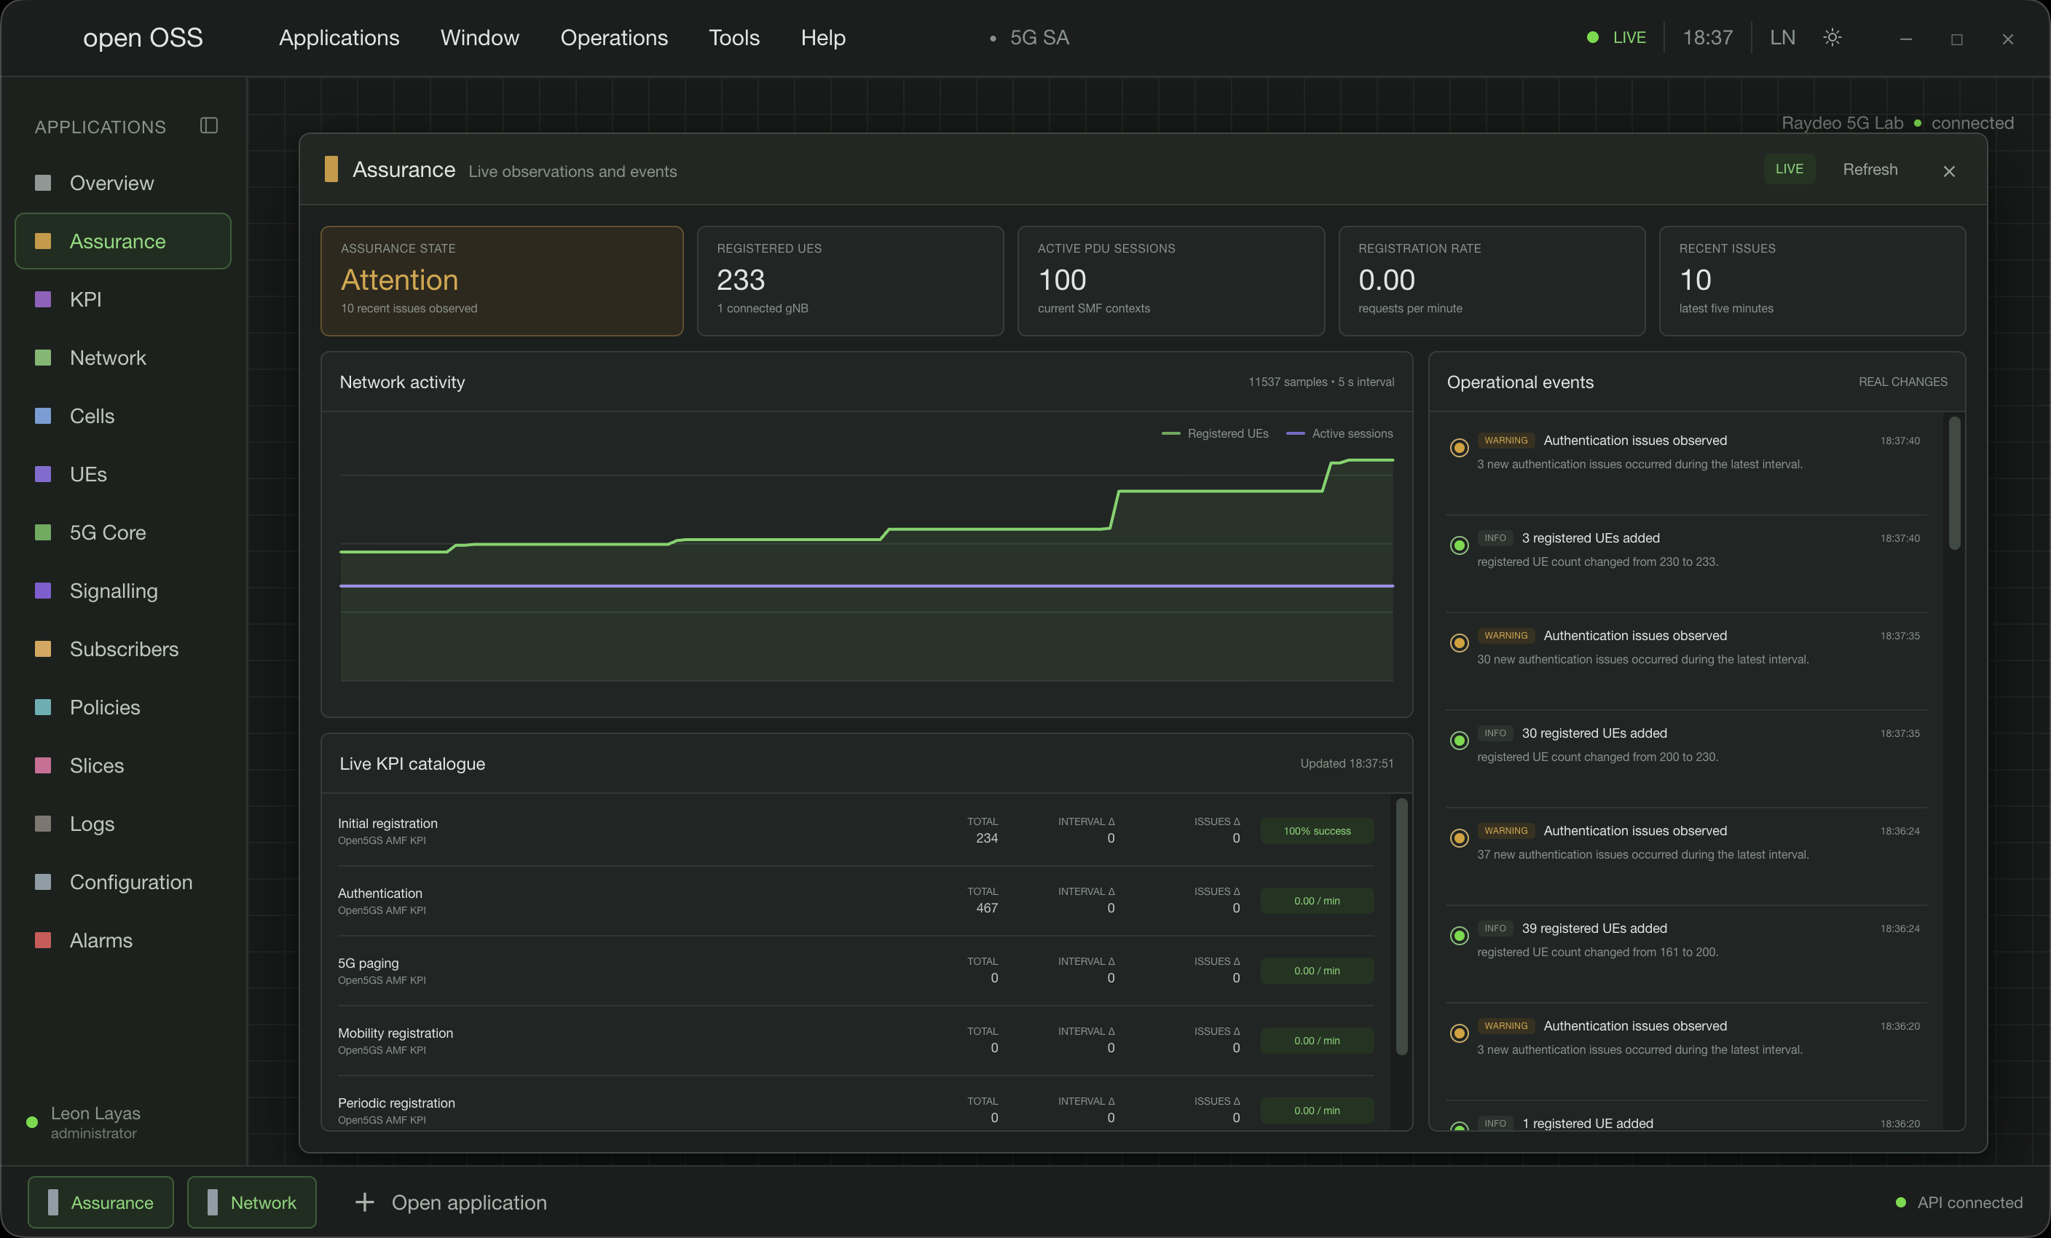Screen dimensions: 2051x1238
Task: Toggle the Registered UEs chart legend
Action: coord(1216,433)
